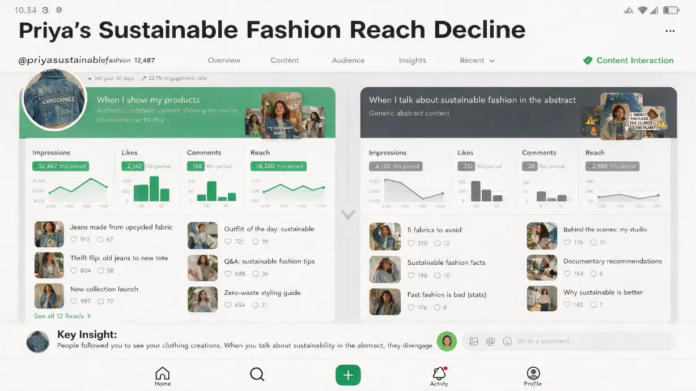The height and width of the screenshot is (391, 696).
Task: Click heart icon on New collection launch
Action: tap(74, 302)
